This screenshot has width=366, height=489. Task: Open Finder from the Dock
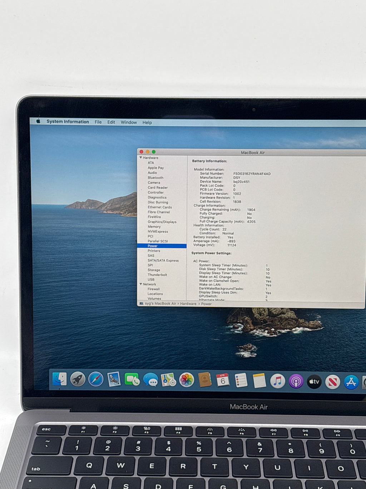tap(59, 379)
